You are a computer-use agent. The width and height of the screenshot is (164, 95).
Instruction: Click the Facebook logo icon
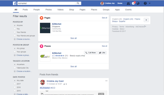pos(15,3)
